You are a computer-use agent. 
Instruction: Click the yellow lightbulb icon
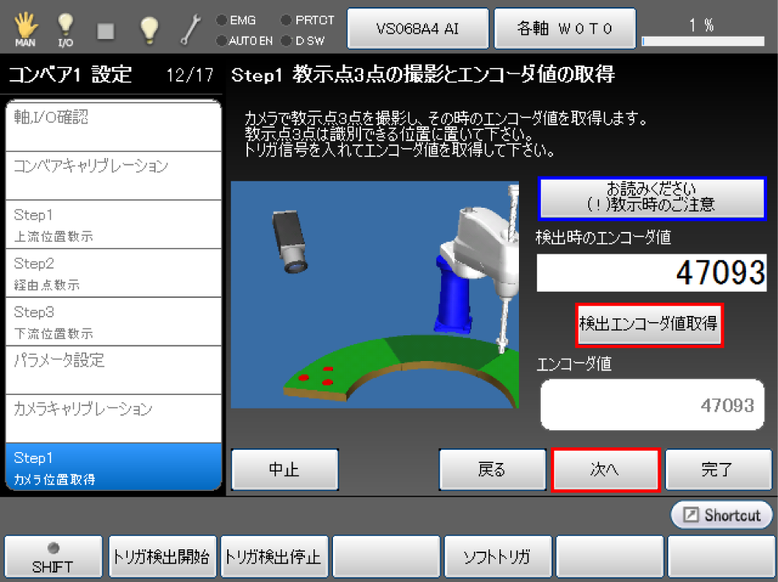148,29
